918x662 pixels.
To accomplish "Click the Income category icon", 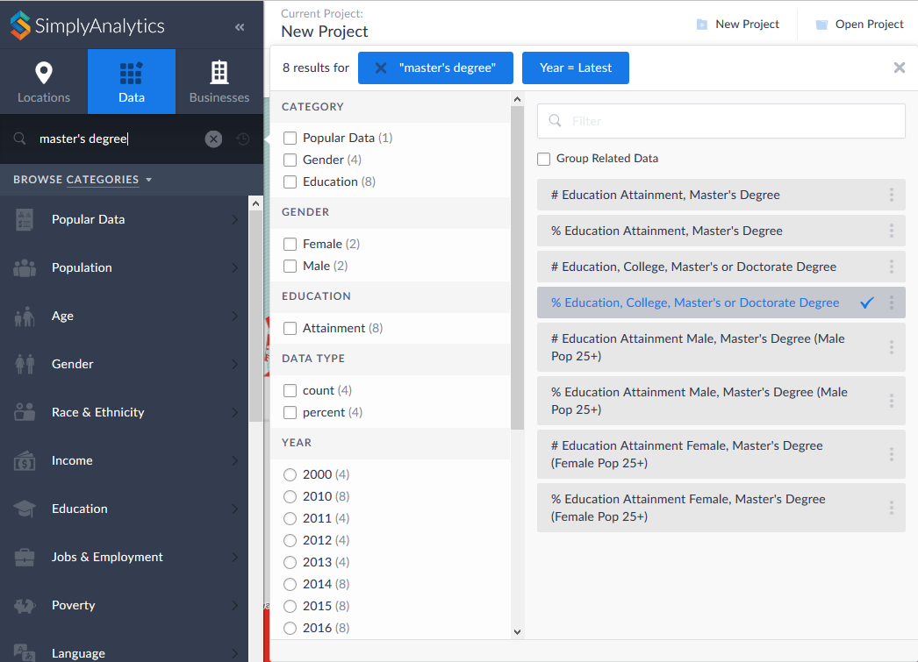I will (x=25, y=461).
